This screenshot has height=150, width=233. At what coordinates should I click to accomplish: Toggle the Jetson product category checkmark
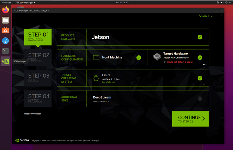(x=200, y=37)
